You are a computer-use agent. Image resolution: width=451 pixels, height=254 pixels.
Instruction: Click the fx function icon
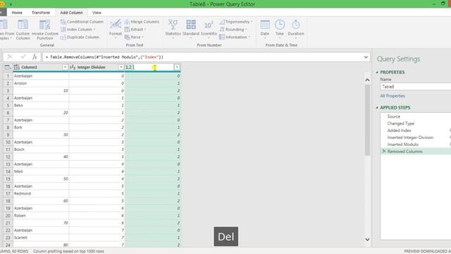35,56
